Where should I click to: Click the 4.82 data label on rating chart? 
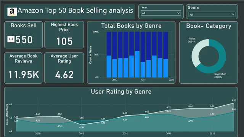[x=234, y=100]
